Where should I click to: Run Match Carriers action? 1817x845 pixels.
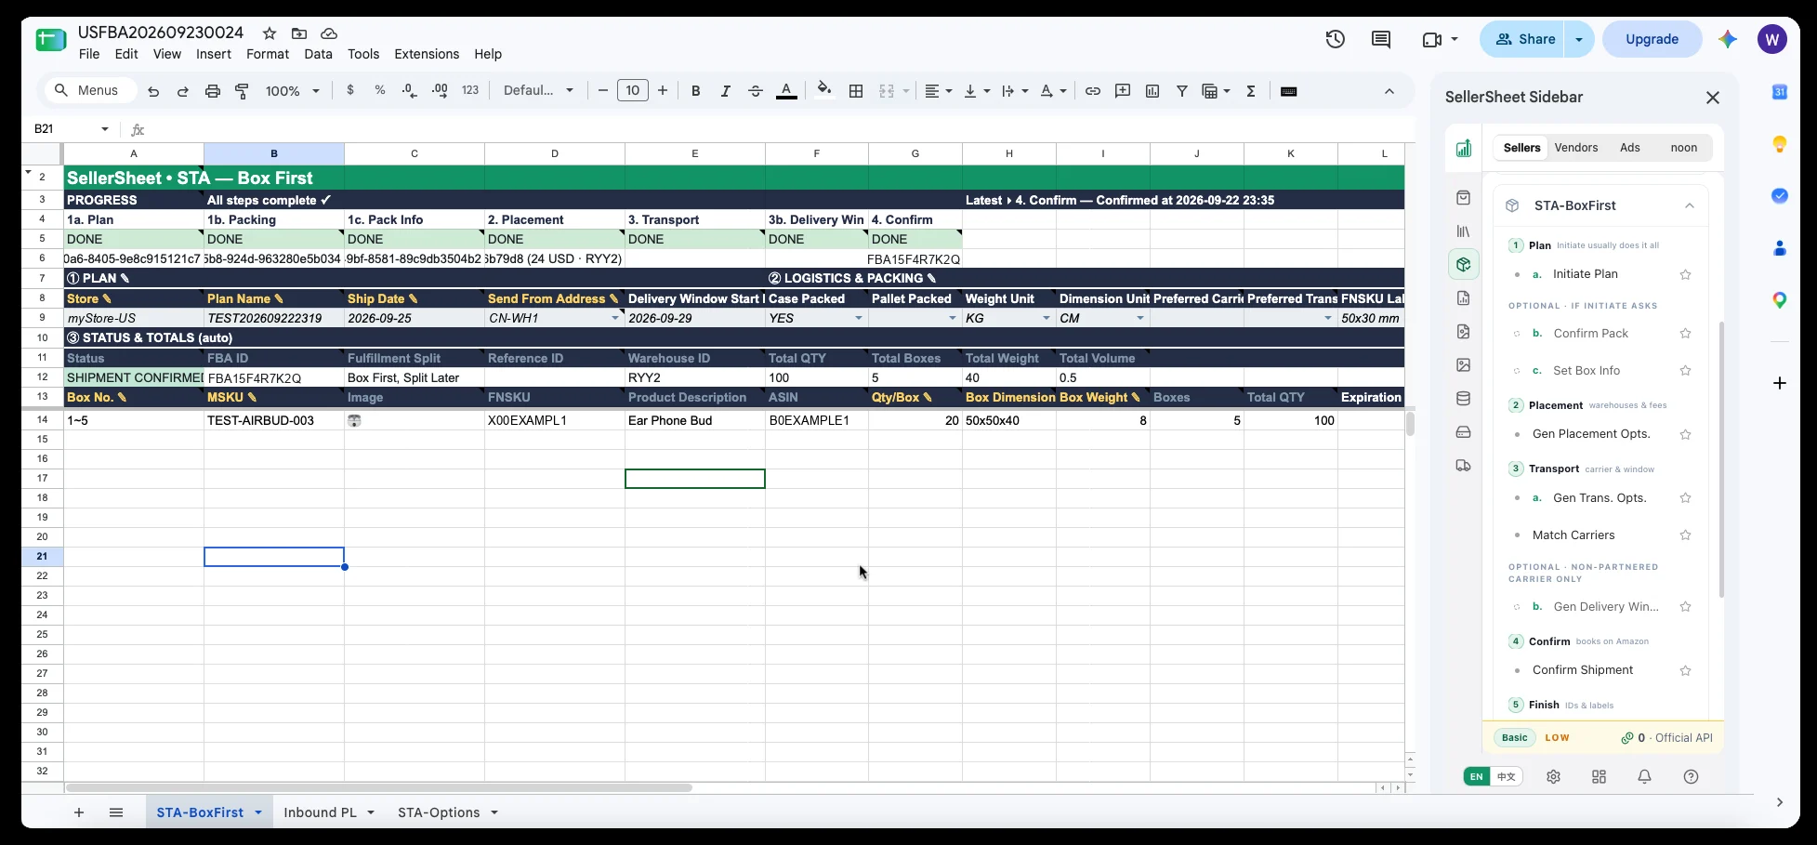click(x=1573, y=535)
